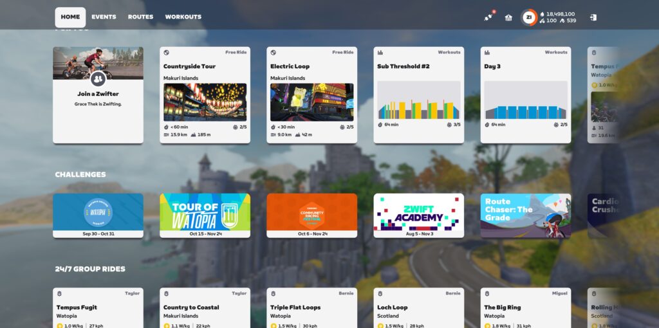
Task: Click elevation icon beside 185 m
Action: (193, 135)
